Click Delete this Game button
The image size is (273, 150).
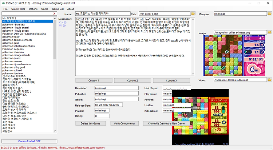click(91, 123)
